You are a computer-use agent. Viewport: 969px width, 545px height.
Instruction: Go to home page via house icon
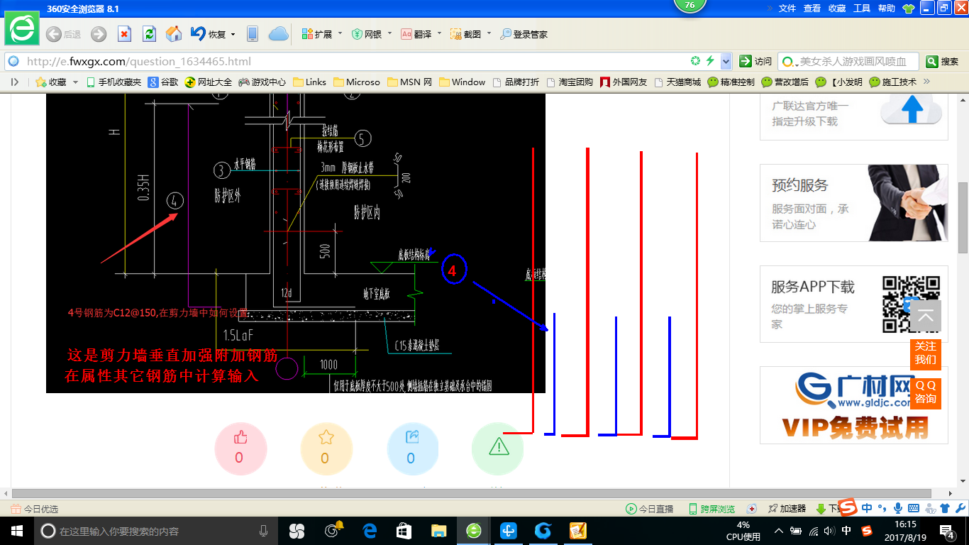pos(174,34)
